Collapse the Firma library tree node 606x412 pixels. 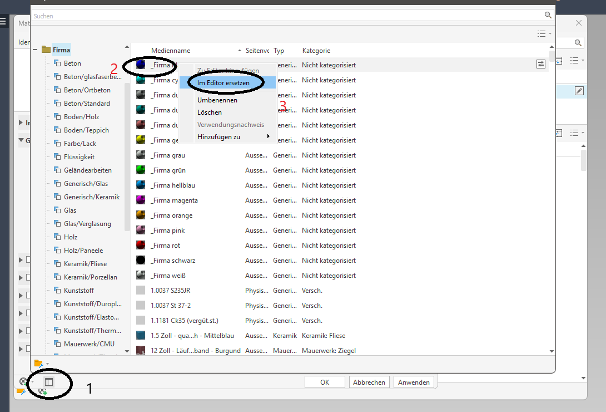(x=35, y=50)
